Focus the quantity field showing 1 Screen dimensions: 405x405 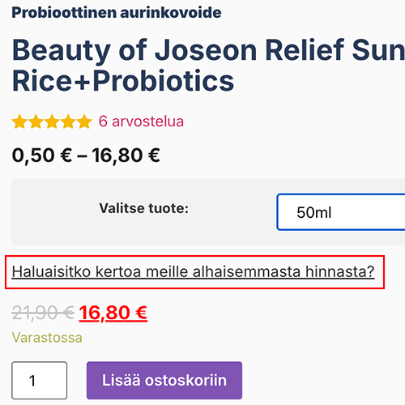40,381
